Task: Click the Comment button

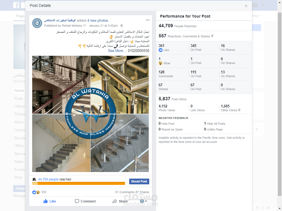Action: click(x=85, y=201)
